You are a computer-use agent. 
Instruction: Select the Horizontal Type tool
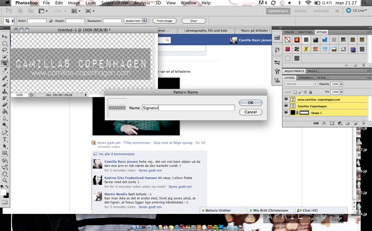[4, 139]
